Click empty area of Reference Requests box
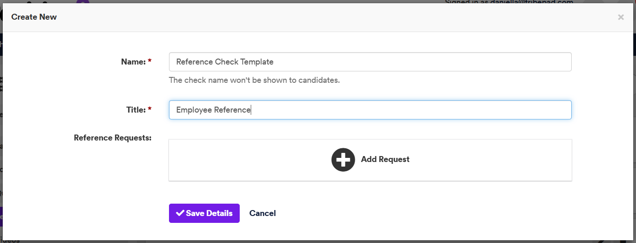This screenshot has width=636, height=243. [482, 160]
